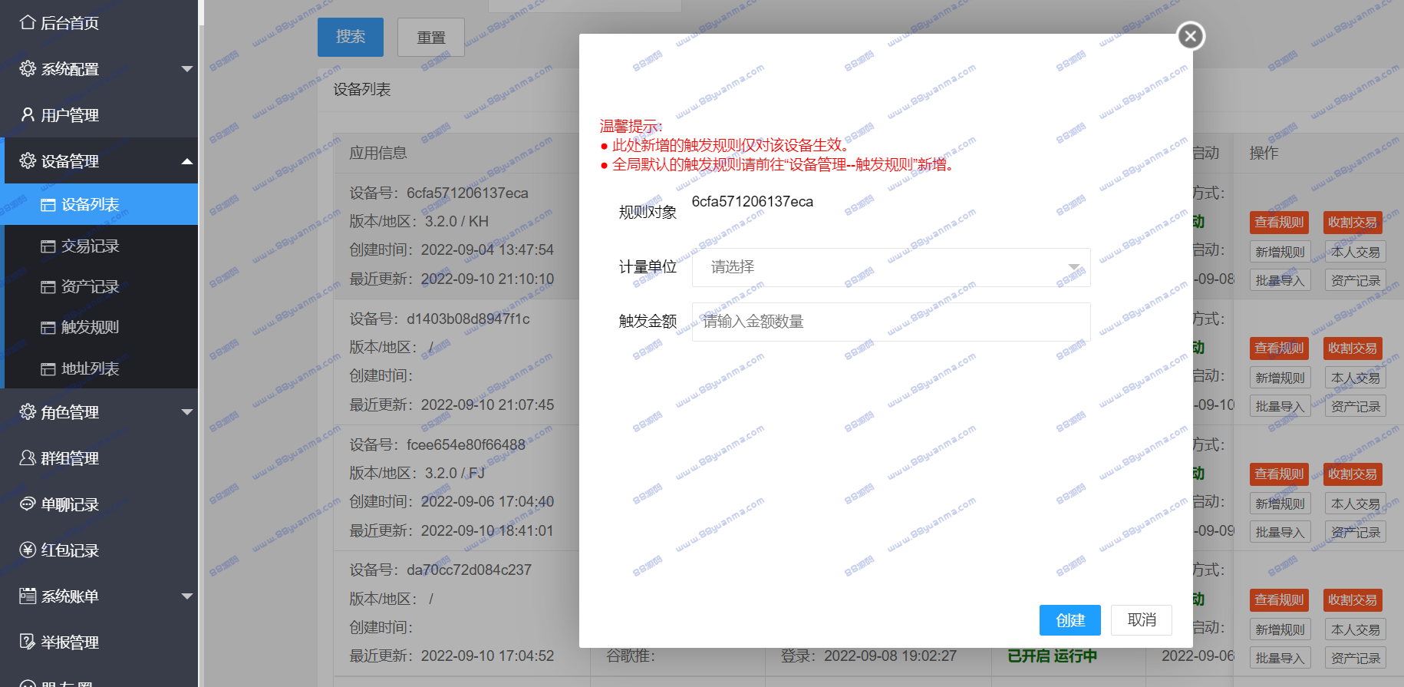Click 本人交易 for device fcee654e80f66488
1404x687 pixels.
[1355, 504]
